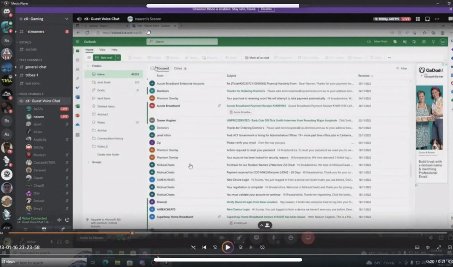Click browser back arrow
The width and height of the screenshot is (453, 267).
[x=78, y=33]
